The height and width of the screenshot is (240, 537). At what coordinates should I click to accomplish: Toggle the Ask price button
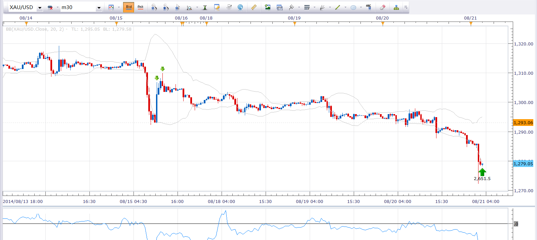141,7
